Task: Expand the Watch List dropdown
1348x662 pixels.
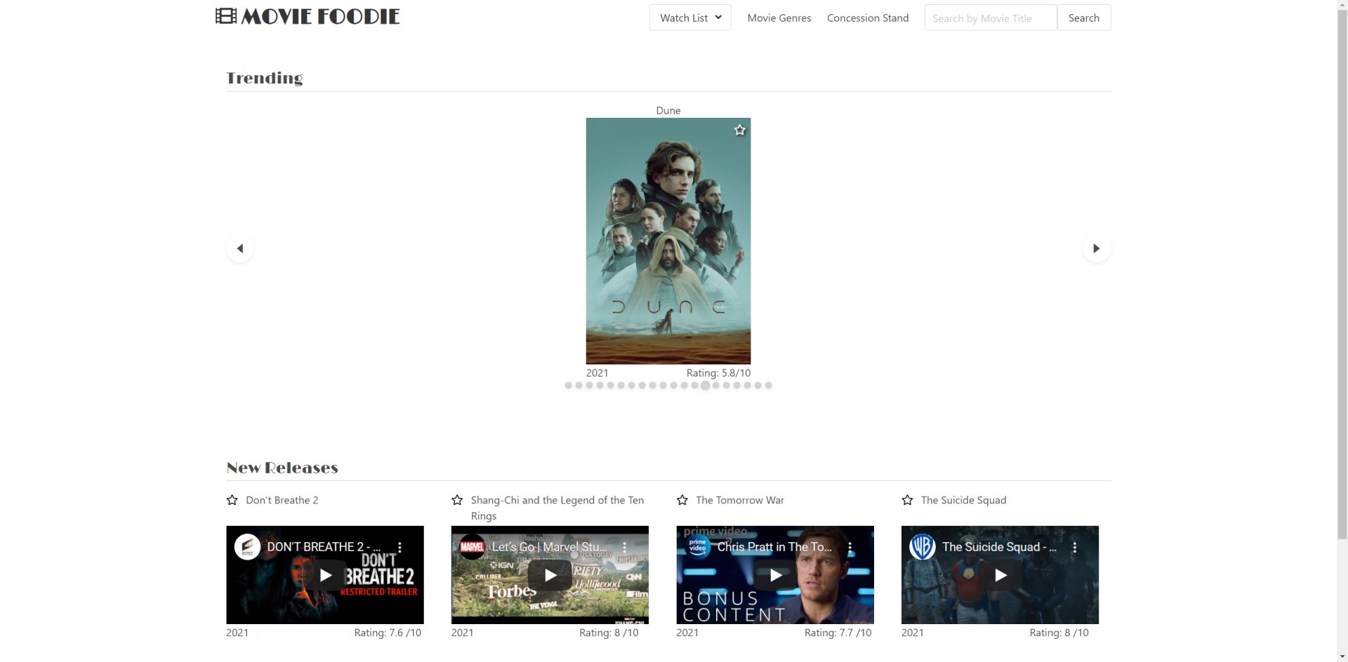Action: (x=690, y=18)
